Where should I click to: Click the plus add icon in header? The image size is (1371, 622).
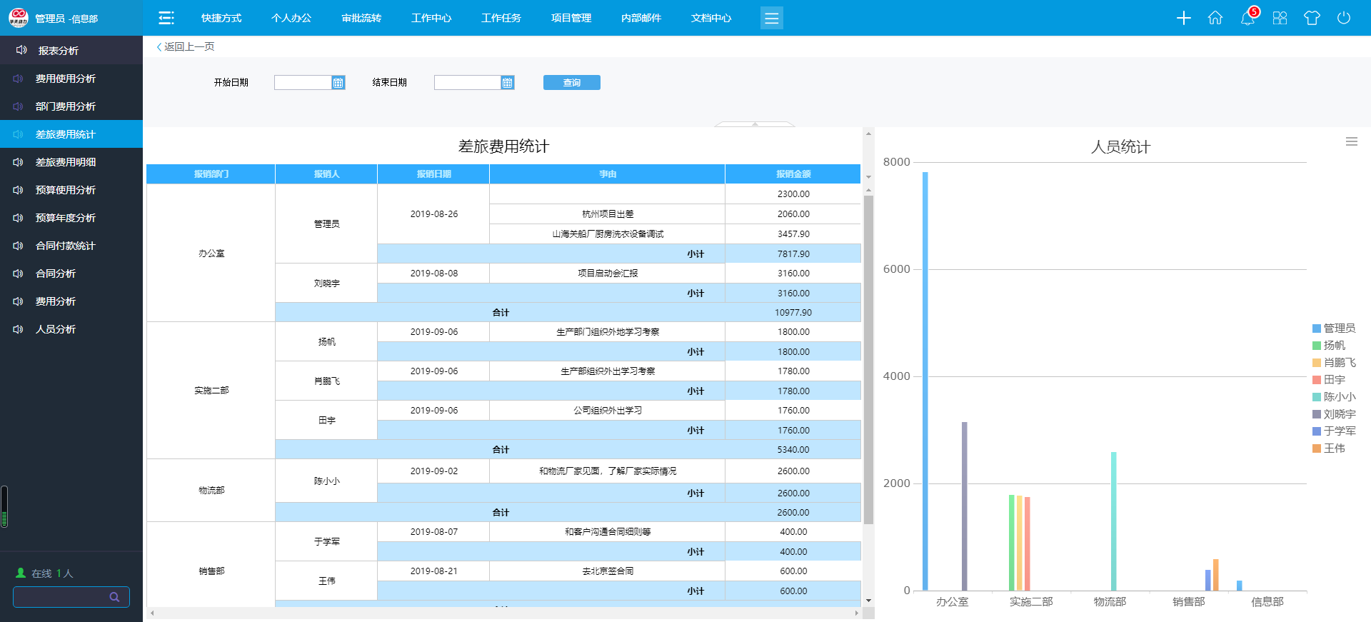(x=1183, y=18)
